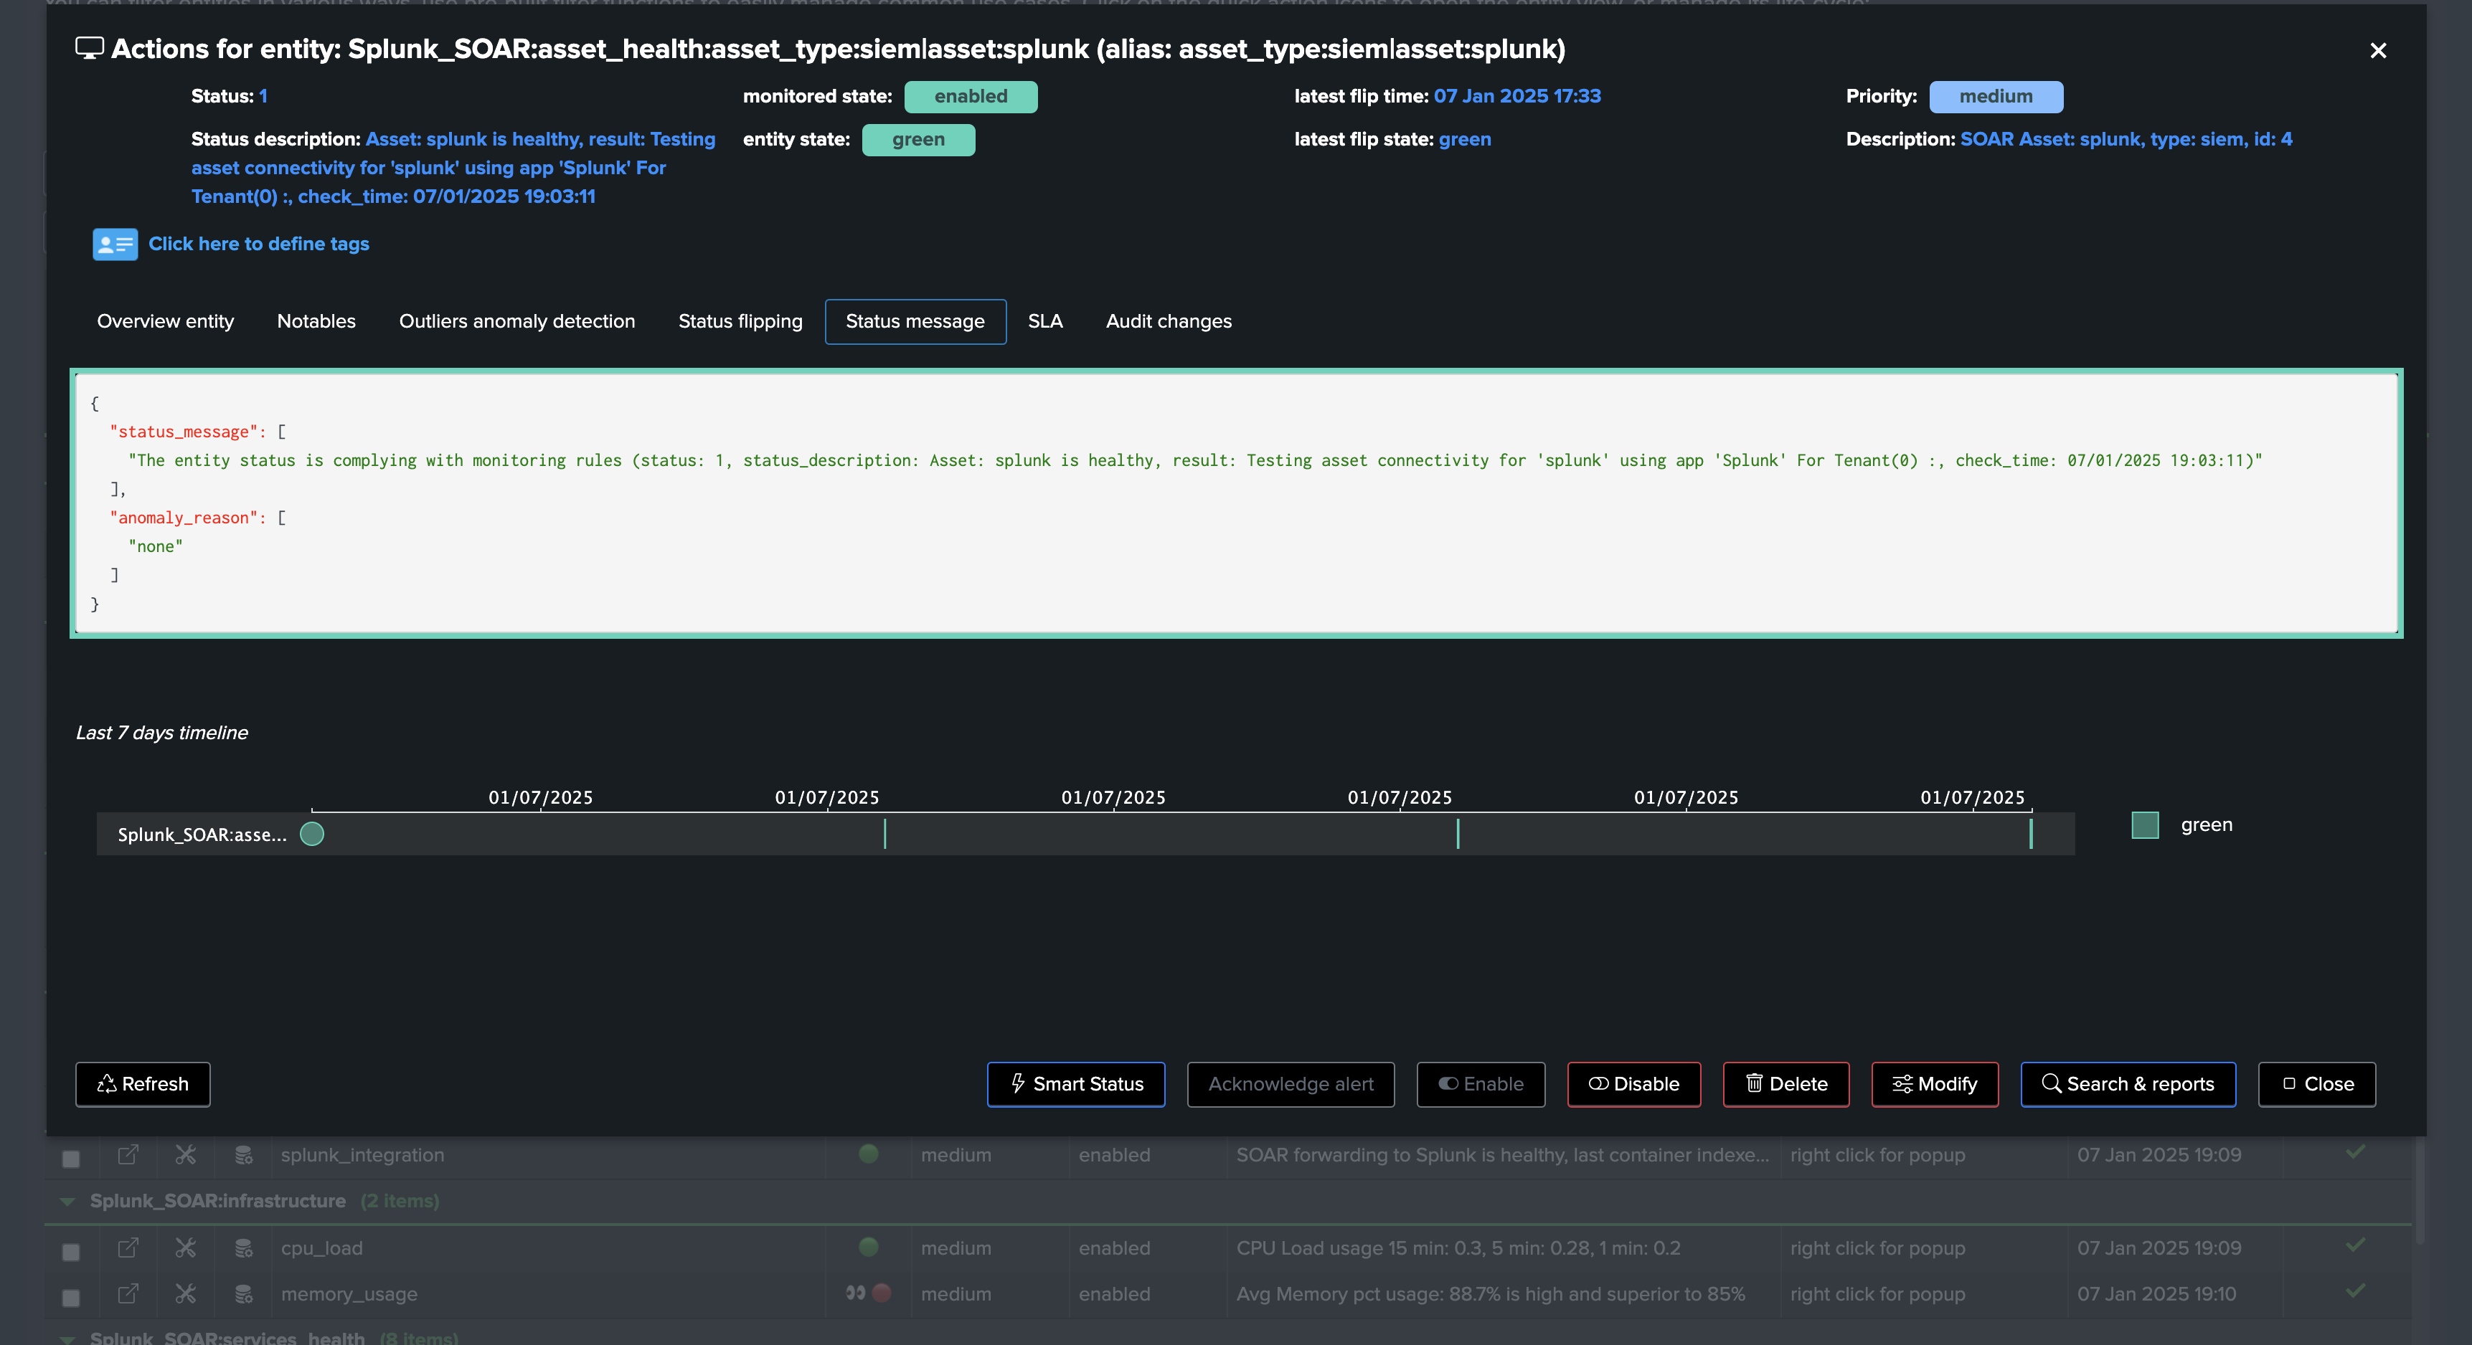Click the enabled monitored state badge
2472x1345 pixels.
point(970,97)
